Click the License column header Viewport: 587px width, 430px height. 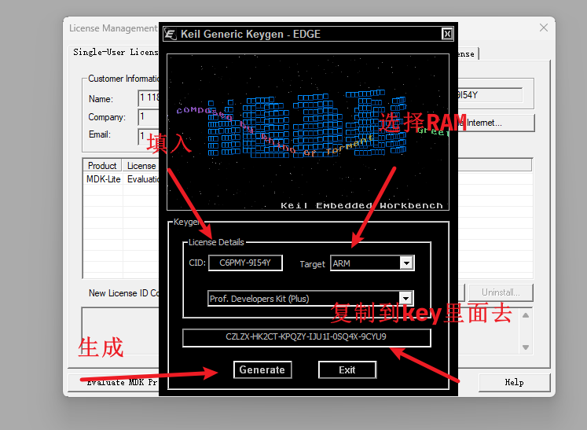[141, 166]
